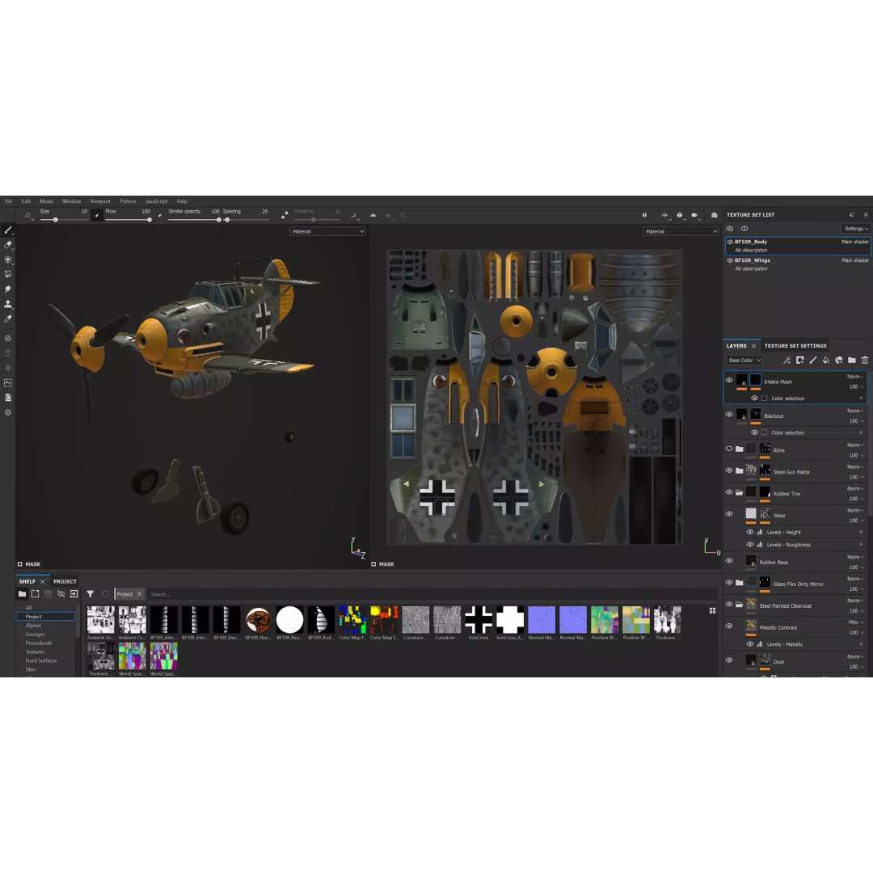Viewport: 873px width, 873px height.
Task: Hide the Dust layer
Action: pos(729,660)
